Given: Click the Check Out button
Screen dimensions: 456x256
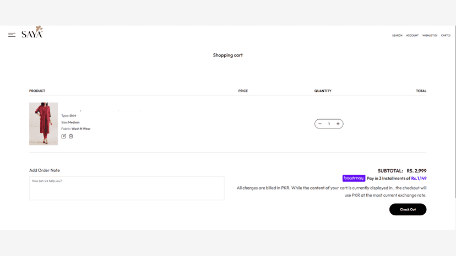Looking at the screenshot, I should coord(408,209).
